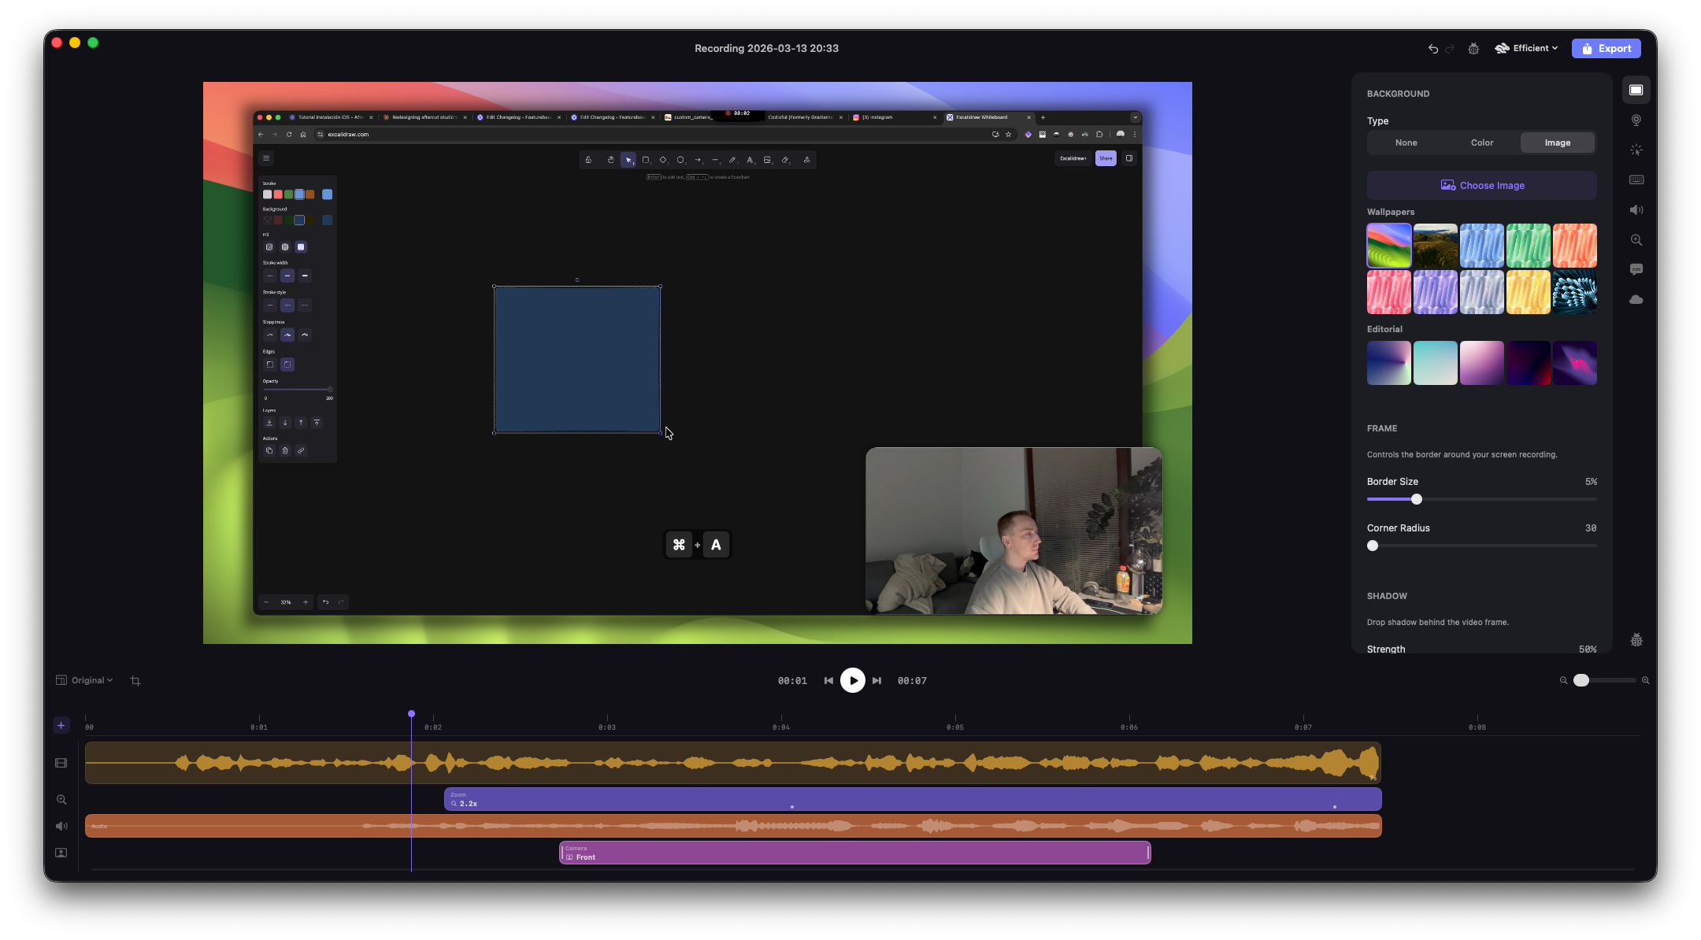Open the cloud sidebar icon
This screenshot has height=940, width=1701.
click(1636, 299)
